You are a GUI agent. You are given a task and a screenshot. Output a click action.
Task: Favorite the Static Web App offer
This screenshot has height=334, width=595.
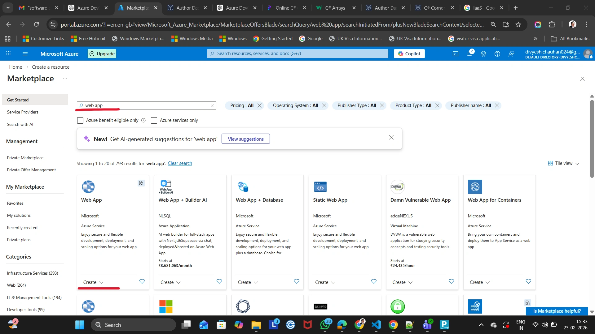pos(374,281)
